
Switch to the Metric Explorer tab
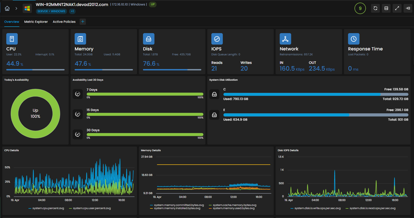(36, 22)
